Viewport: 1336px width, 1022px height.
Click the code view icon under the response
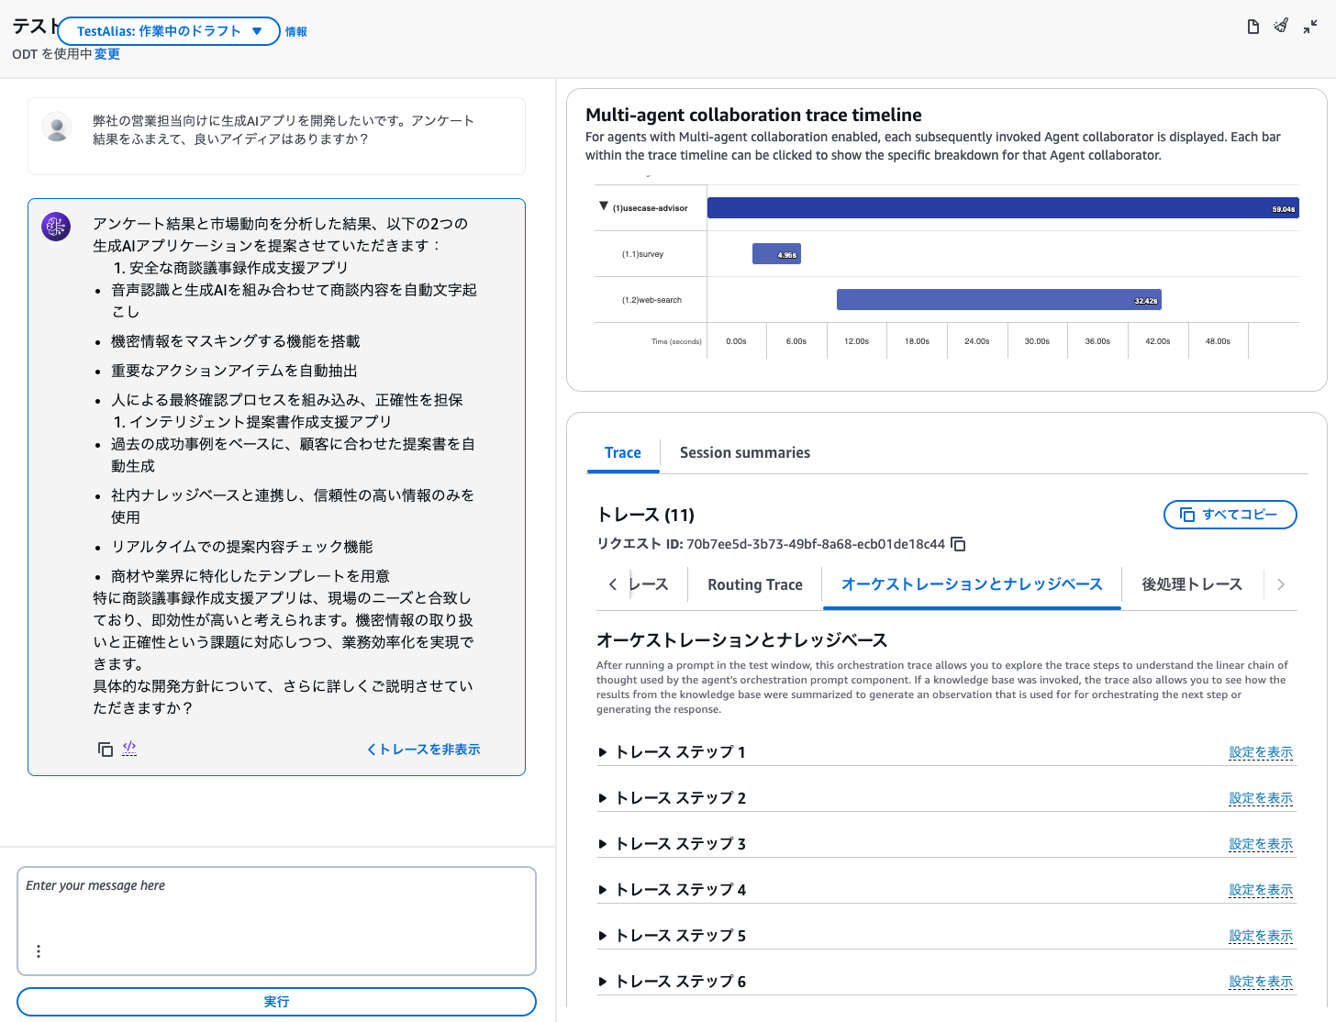(x=129, y=749)
